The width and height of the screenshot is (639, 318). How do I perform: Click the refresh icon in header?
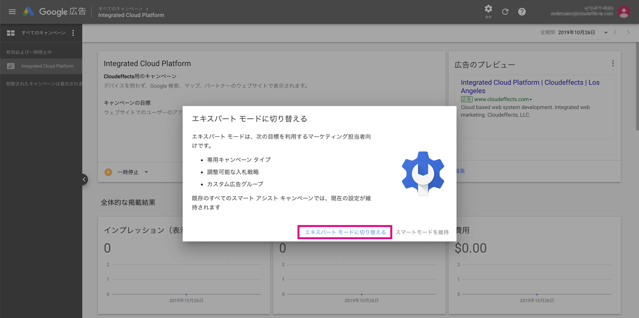[505, 11]
